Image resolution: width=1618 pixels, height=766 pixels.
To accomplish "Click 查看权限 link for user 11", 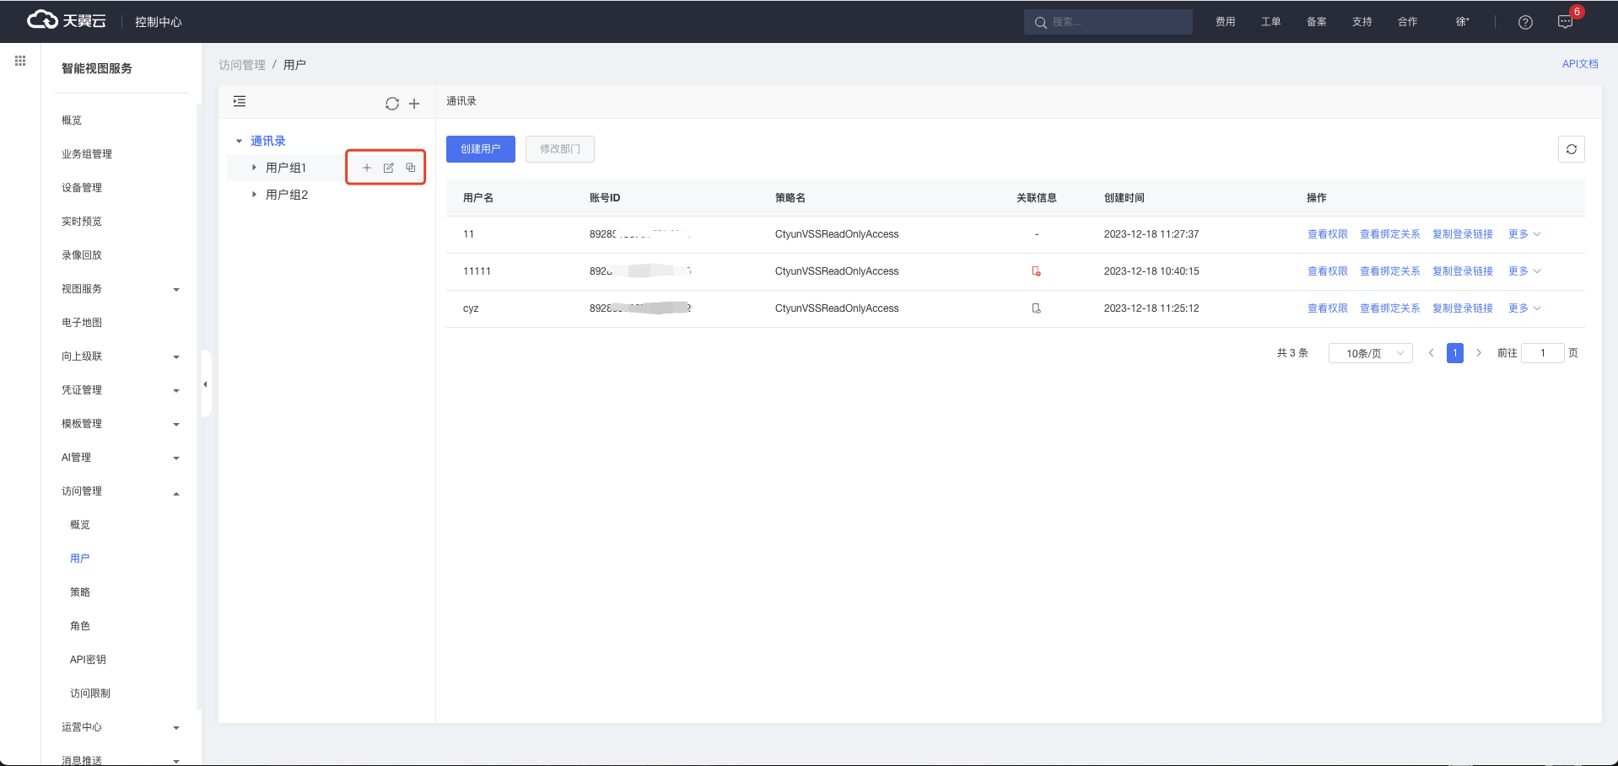I will tap(1327, 234).
